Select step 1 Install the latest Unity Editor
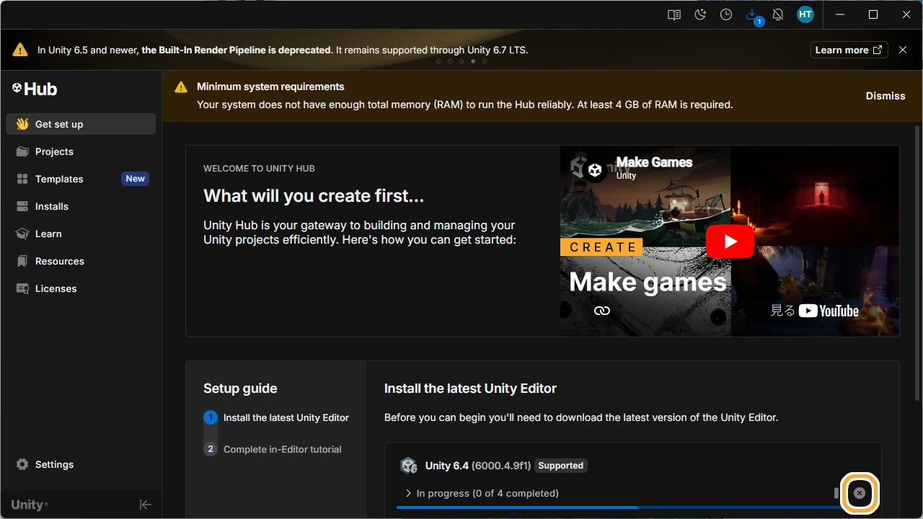 coord(276,417)
